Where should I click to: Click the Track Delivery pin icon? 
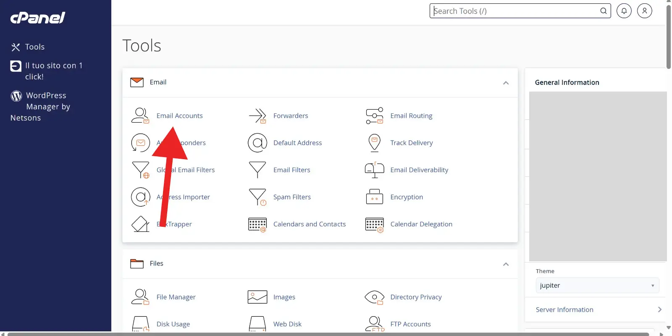(x=374, y=143)
